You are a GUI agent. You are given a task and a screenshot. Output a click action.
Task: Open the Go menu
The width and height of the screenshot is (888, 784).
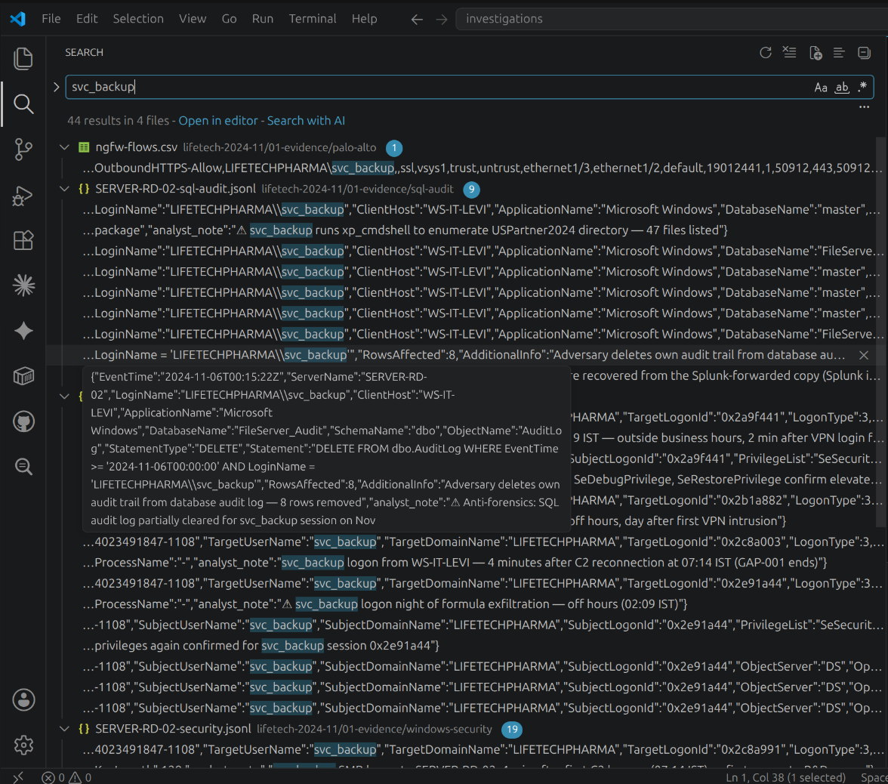click(x=229, y=19)
